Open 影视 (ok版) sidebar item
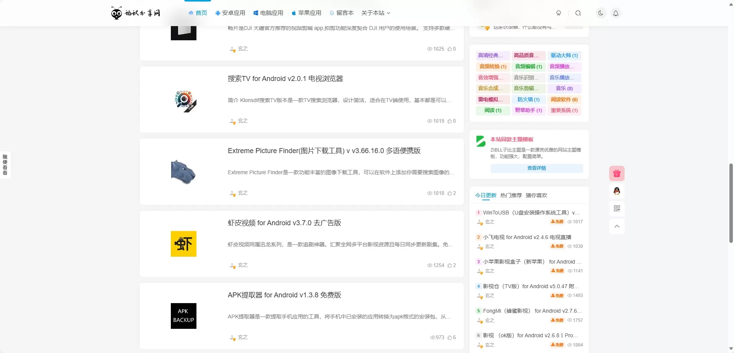The width and height of the screenshot is (734, 353). [531, 335]
